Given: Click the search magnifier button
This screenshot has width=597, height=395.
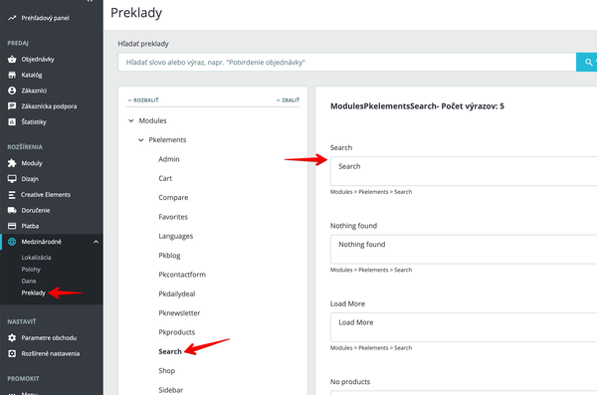Looking at the screenshot, I should 587,62.
